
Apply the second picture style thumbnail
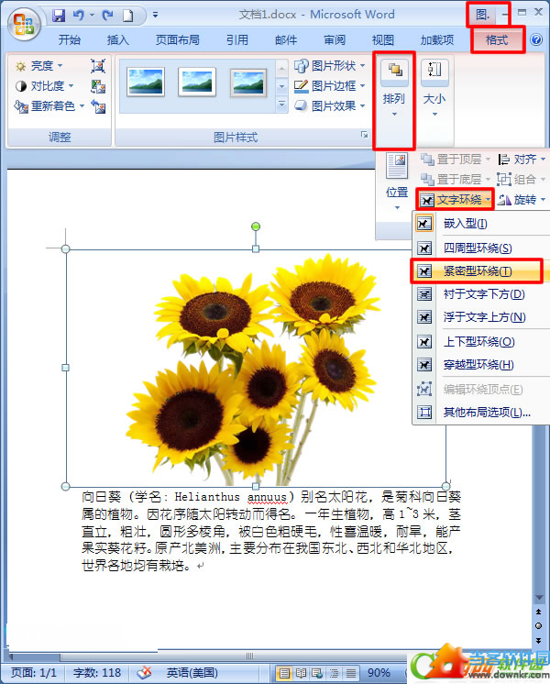pos(197,82)
